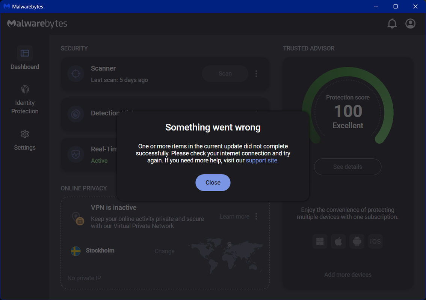Select the iOS platform icon
Image resolution: width=426 pixels, height=300 pixels.
click(375, 241)
